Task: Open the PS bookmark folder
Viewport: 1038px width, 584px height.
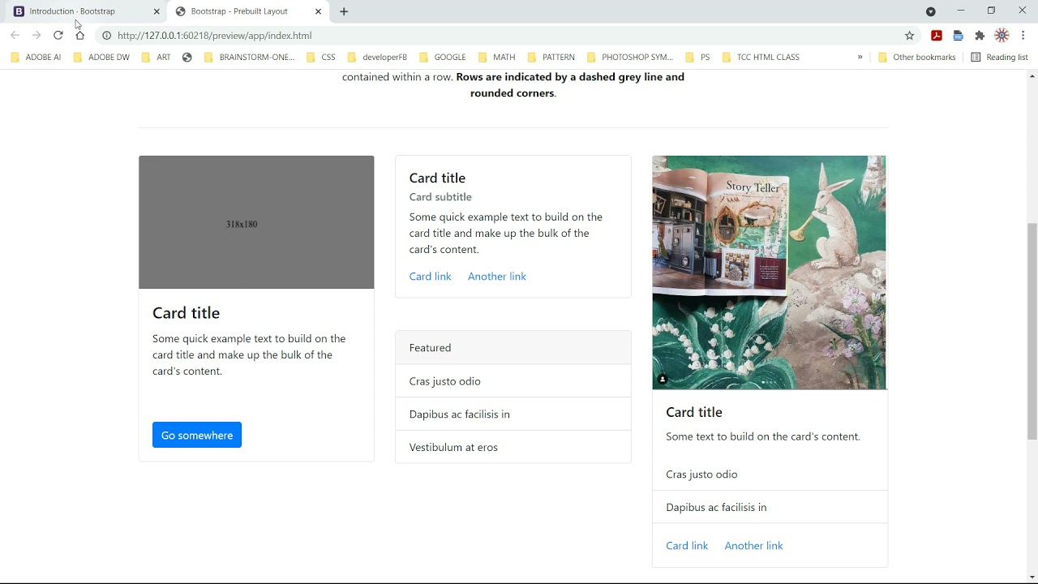Action: point(697,58)
